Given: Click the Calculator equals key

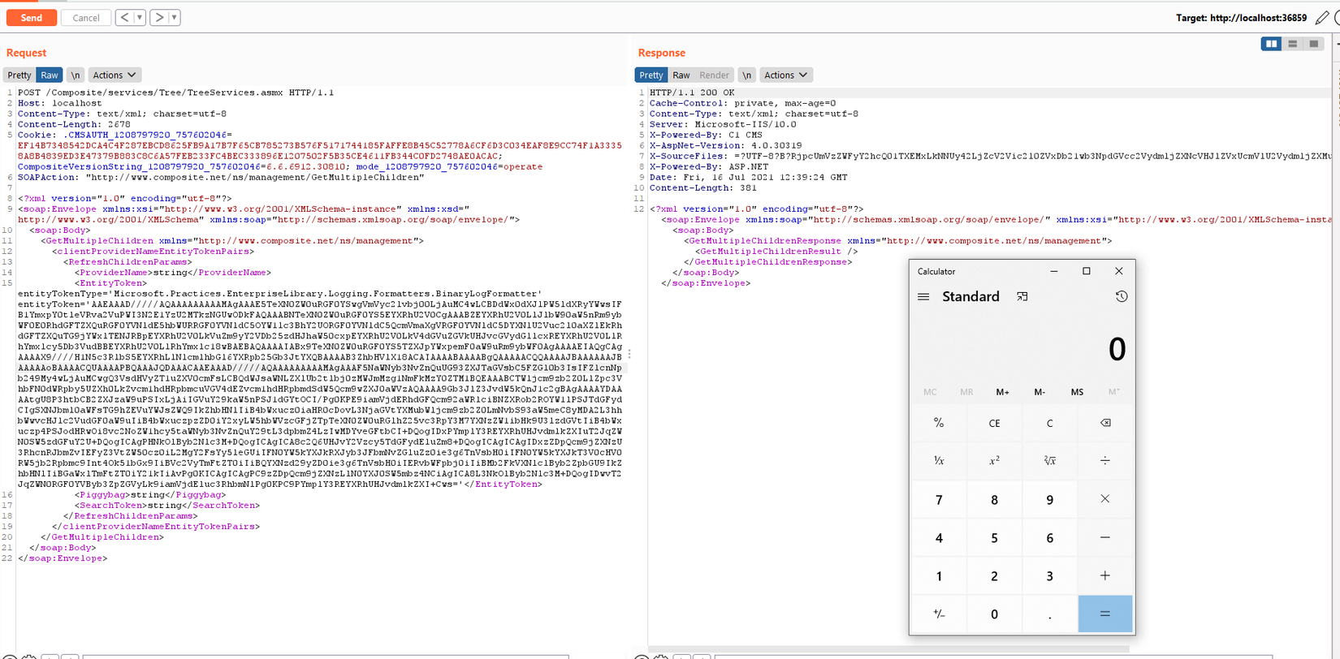Looking at the screenshot, I should (x=1105, y=614).
